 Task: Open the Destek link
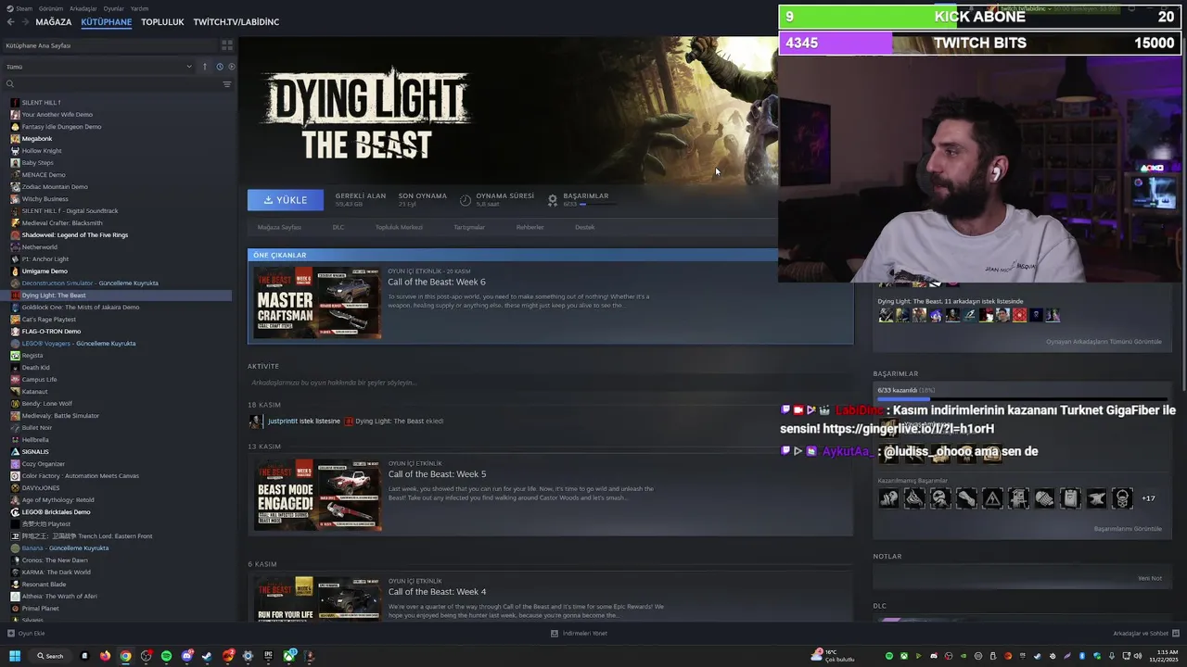tap(584, 227)
